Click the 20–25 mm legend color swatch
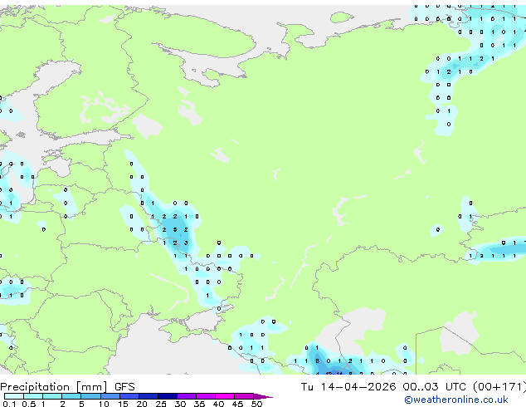 (149, 396)
